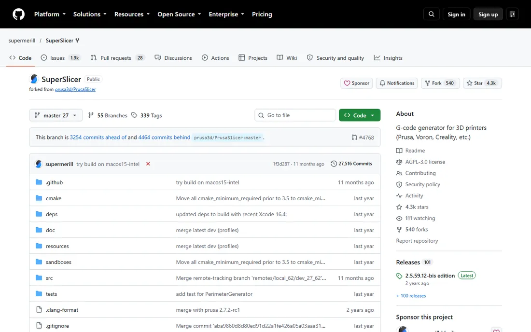Image resolution: width=531 pixels, height=332 pixels.
Task: Click the book icon beside Readme
Action: point(399,151)
